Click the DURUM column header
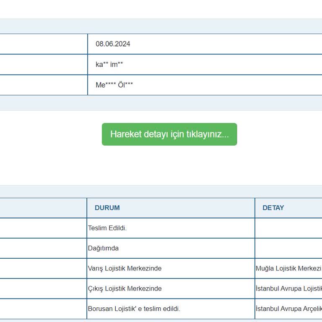Screen dimensions: 322x322 click(107, 208)
